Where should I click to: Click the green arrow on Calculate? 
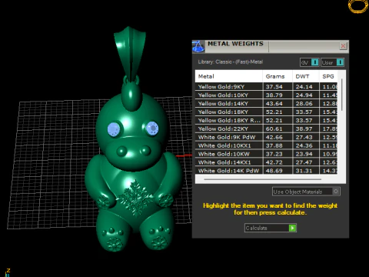292,228
